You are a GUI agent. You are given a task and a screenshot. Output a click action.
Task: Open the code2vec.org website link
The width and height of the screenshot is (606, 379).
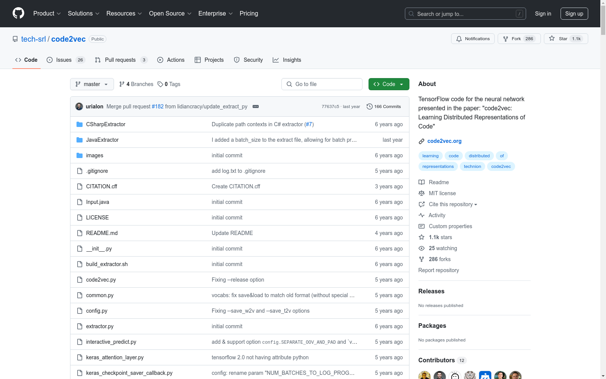tap(444, 141)
